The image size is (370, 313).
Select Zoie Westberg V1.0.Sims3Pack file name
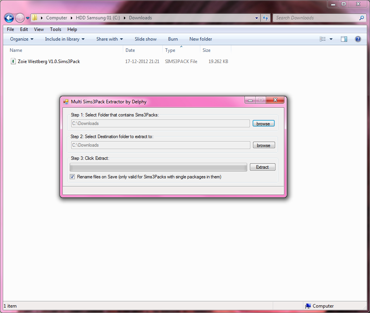click(x=49, y=61)
